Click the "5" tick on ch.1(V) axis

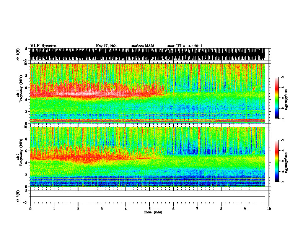click(x=26, y=49)
